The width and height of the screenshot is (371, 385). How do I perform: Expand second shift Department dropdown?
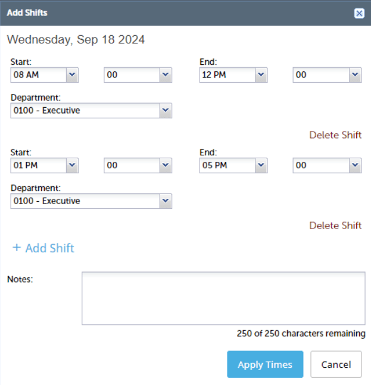pos(166,201)
